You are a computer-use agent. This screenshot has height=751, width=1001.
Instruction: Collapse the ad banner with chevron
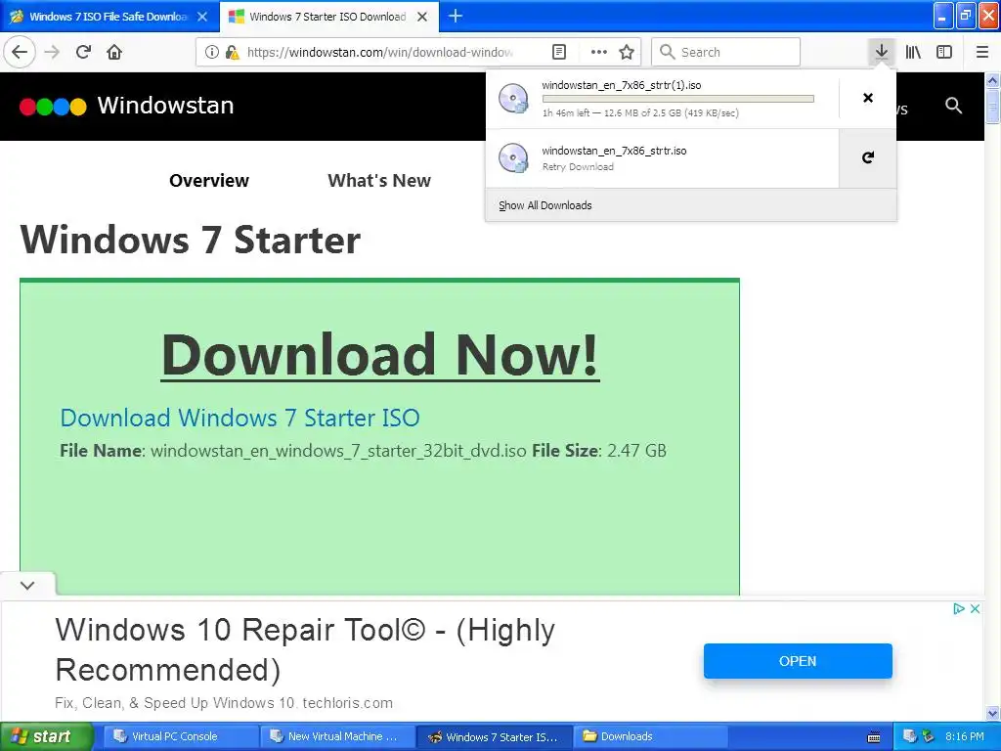click(27, 585)
